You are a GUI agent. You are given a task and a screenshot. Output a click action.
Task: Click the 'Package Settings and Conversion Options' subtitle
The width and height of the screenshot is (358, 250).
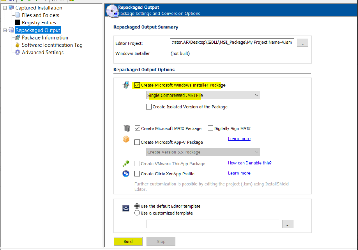pos(159,14)
